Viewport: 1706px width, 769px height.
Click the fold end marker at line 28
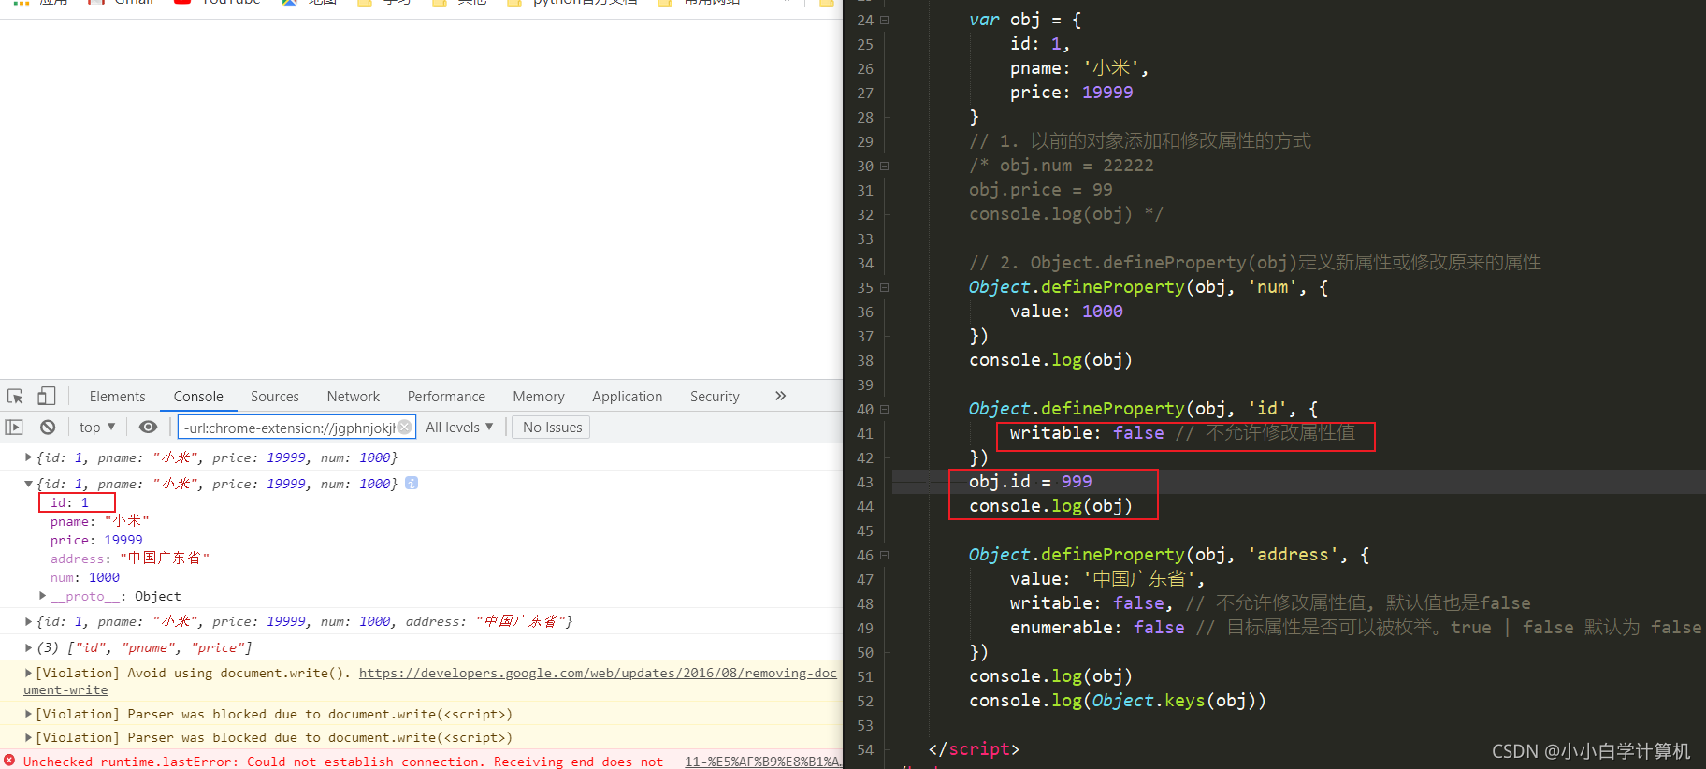tap(885, 117)
